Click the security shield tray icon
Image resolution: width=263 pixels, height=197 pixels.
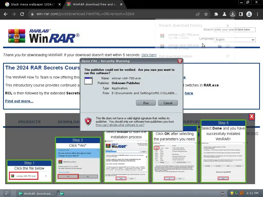tap(232, 193)
